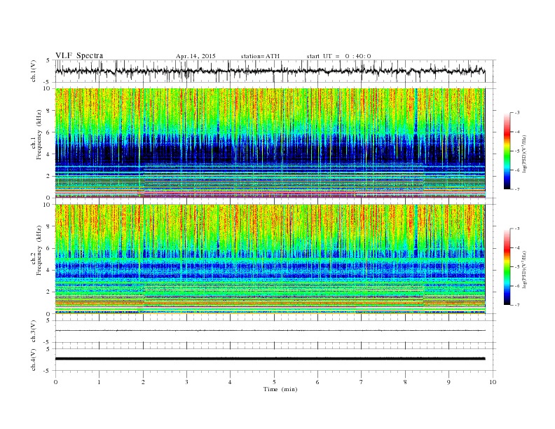The width and height of the screenshot is (555, 429).
Task: Click the ch.1 spectrogram color bar
Action: [x=507, y=151]
